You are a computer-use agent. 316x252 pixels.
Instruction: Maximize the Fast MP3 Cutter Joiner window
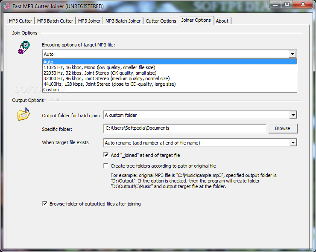pyautogui.click(x=287, y=5)
